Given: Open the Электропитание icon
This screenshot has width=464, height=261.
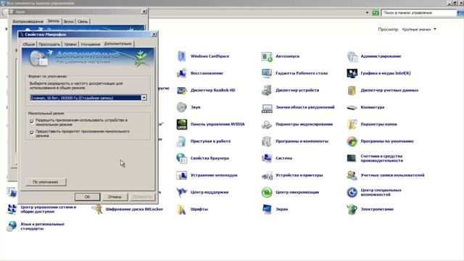Looking at the screenshot, I should [352, 210].
